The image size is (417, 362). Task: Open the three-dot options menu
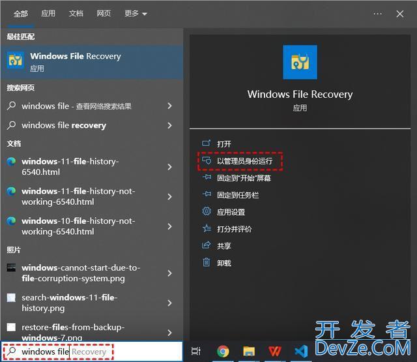377,14
